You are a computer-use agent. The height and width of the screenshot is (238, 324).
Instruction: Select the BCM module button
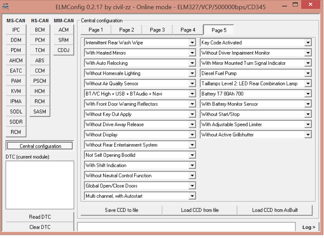coord(40,30)
